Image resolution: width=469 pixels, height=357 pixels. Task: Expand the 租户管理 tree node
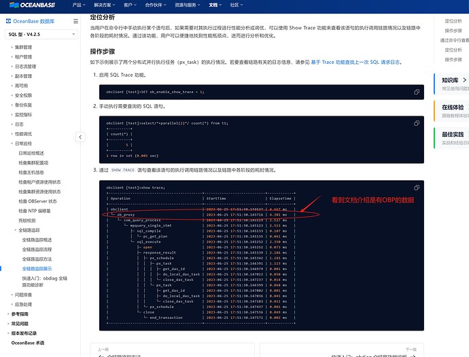click(12, 57)
